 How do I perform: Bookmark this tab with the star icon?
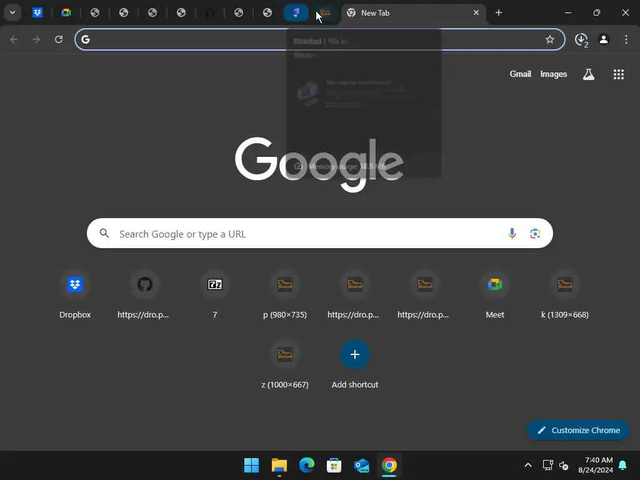point(550,39)
